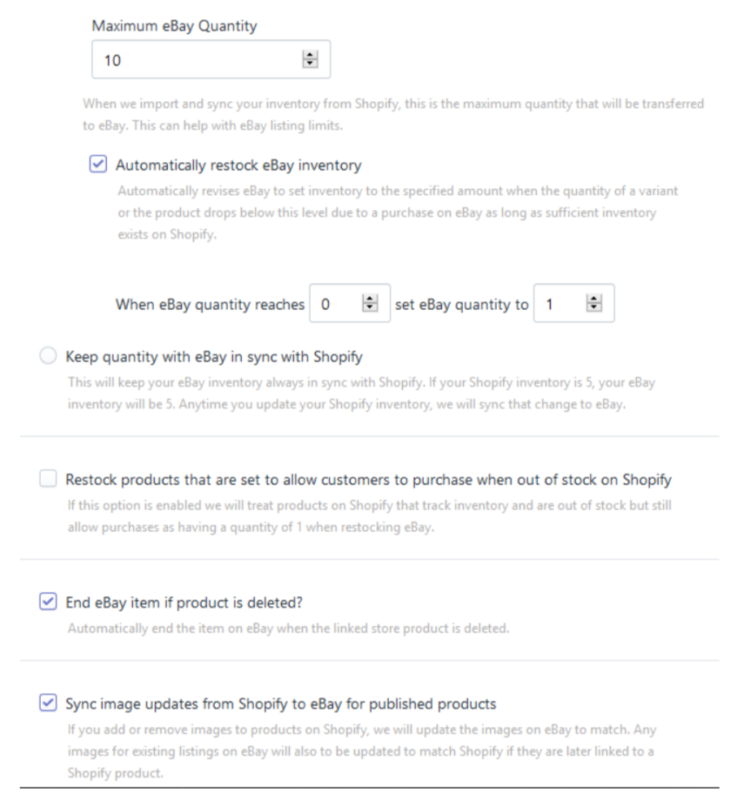Lower the 'set eBay quantity to' value
This screenshot has height=801, width=744.
[x=594, y=308]
